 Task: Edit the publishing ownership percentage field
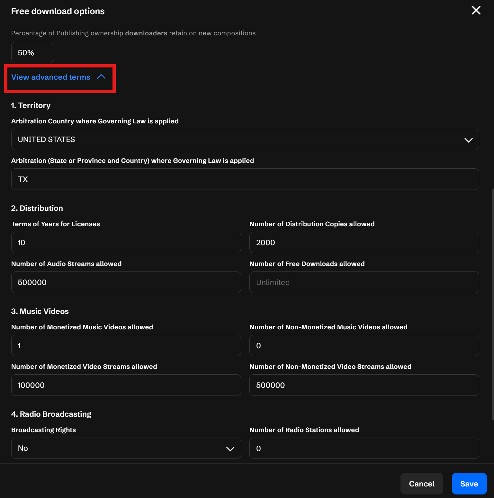pos(32,53)
